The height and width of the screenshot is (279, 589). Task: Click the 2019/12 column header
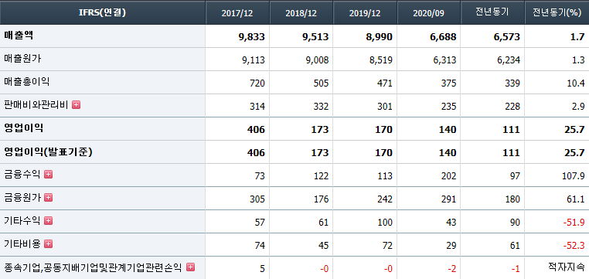click(x=365, y=13)
